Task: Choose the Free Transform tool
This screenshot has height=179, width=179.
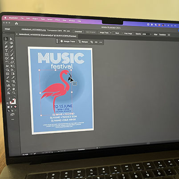Action: point(12,66)
